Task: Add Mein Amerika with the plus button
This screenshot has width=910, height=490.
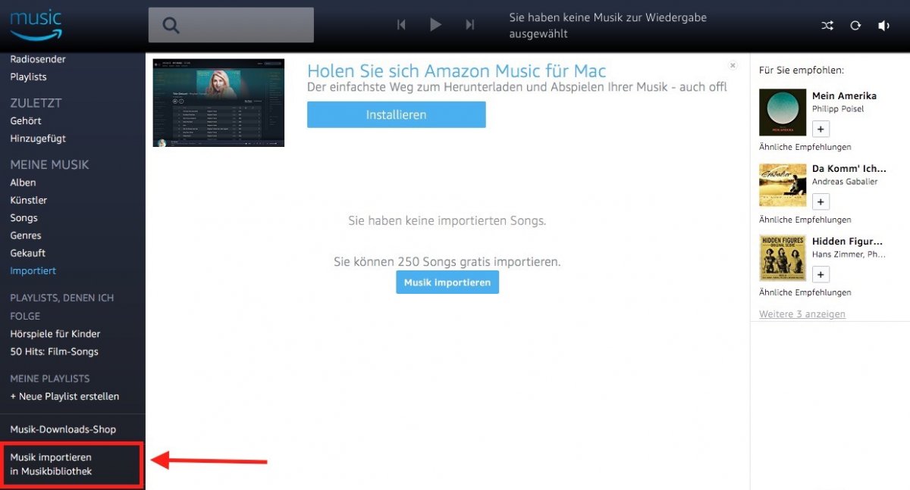Action: [x=821, y=129]
